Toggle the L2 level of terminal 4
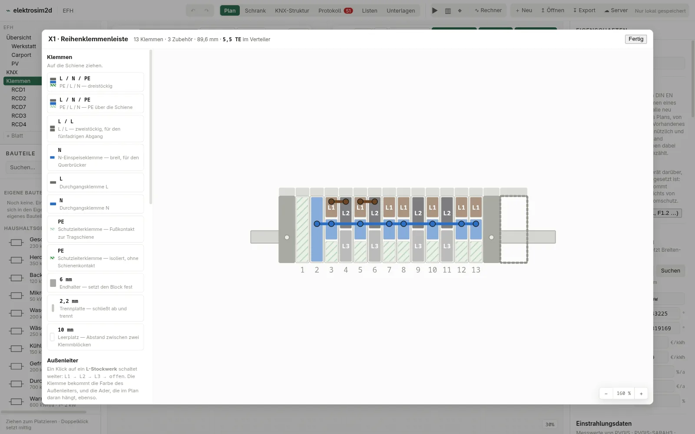 (x=346, y=213)
